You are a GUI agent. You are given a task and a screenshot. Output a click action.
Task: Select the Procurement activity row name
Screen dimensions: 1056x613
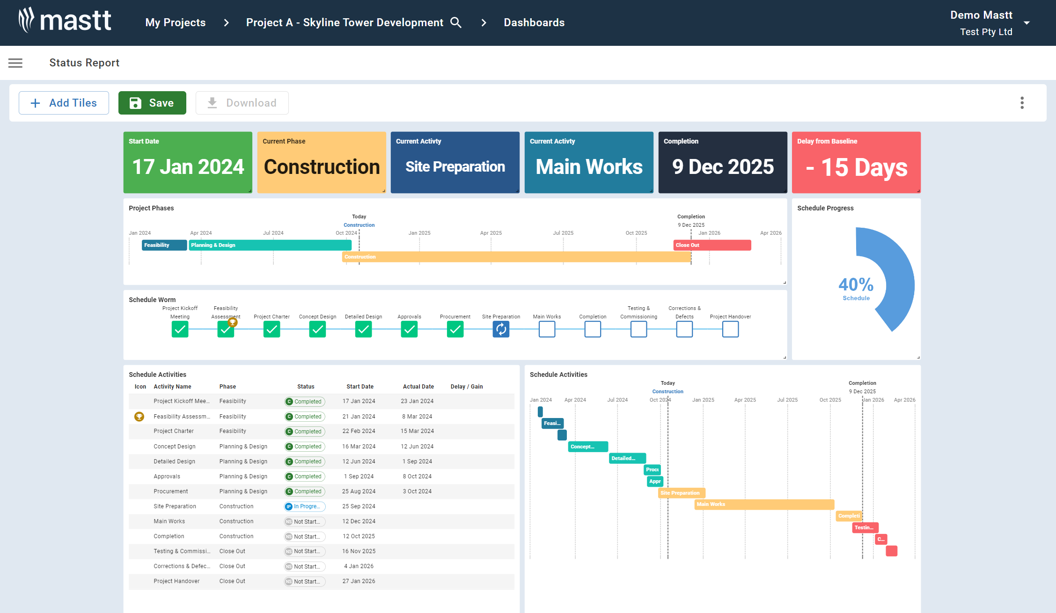tap(170, 491)
